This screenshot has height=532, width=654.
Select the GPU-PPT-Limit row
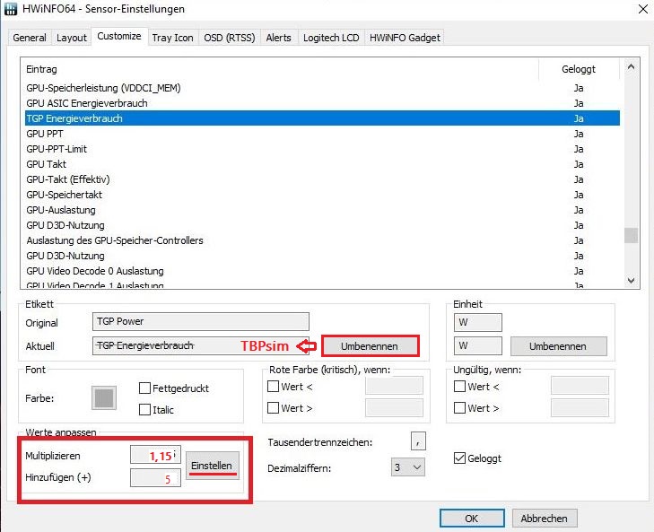coord(322,149)
